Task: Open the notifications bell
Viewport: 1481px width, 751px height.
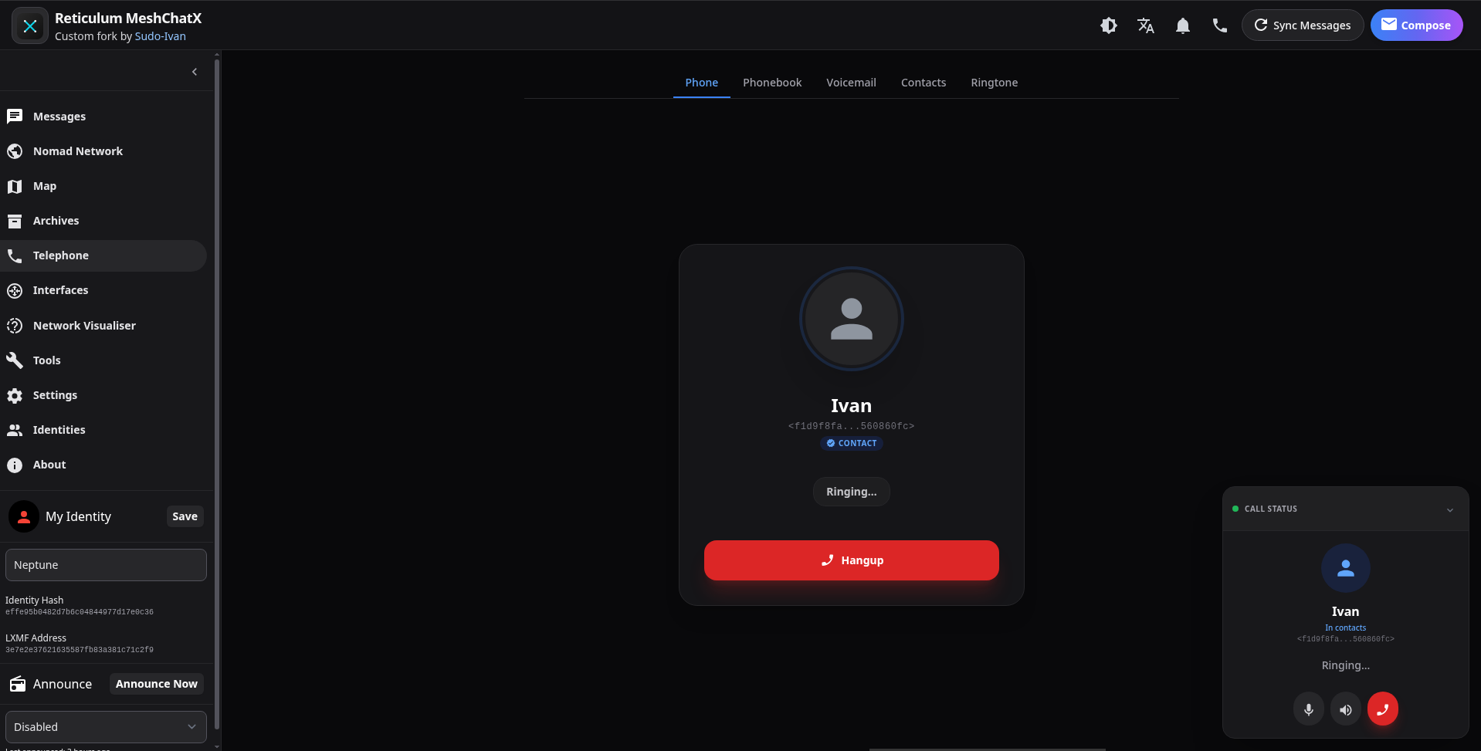Action: click(1182, 25)
